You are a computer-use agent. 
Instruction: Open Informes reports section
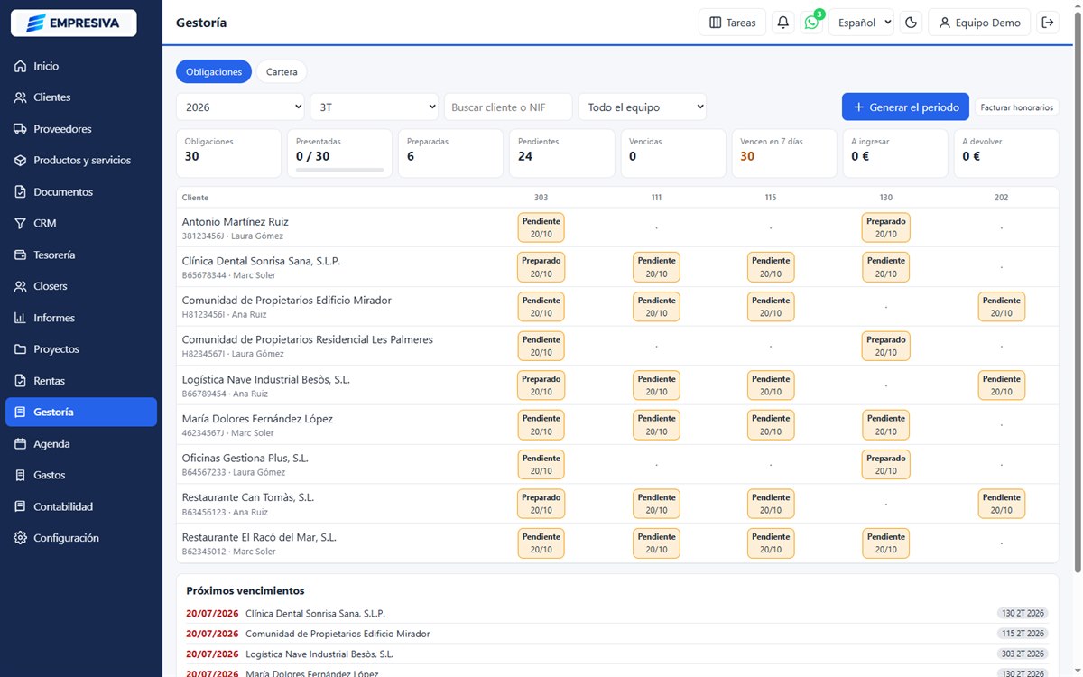[81, 318]
